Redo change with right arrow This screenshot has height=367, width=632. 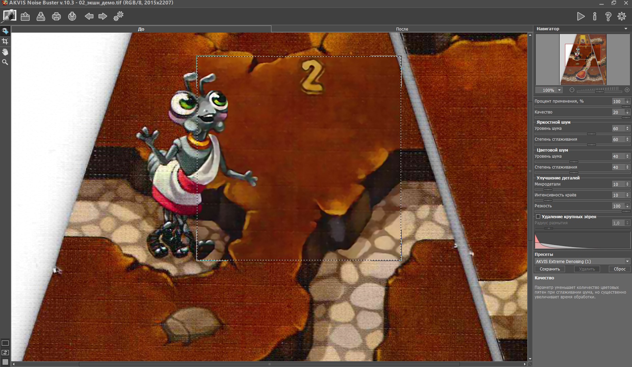point(103,16)
